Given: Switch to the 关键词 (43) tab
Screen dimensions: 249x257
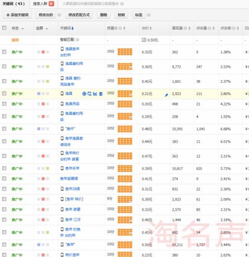Looking at the screenshot, I should click(14, 4).
